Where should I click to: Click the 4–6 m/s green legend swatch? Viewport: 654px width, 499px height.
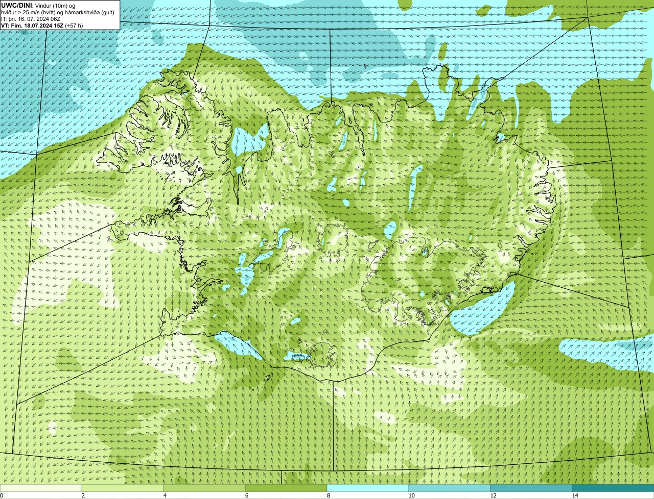204,488
